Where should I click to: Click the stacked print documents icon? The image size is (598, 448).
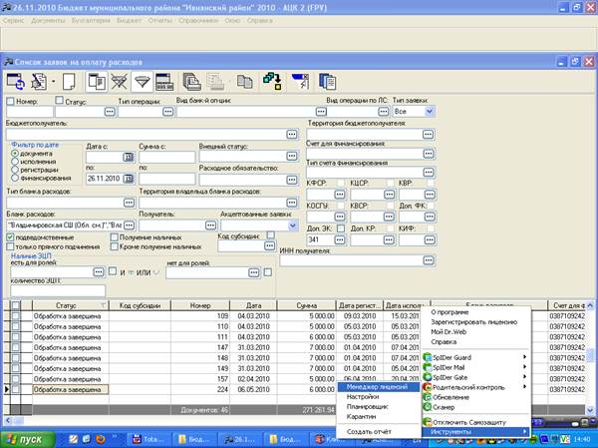point(191,82)
